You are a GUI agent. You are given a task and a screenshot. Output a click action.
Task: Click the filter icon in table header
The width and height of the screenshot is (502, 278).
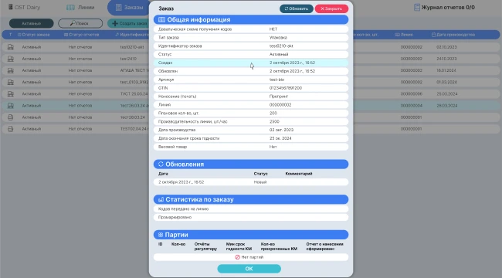10,35
